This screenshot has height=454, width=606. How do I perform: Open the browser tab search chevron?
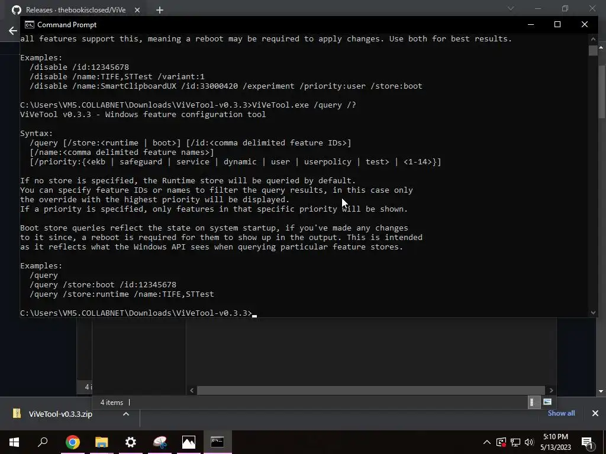(511, 8)
